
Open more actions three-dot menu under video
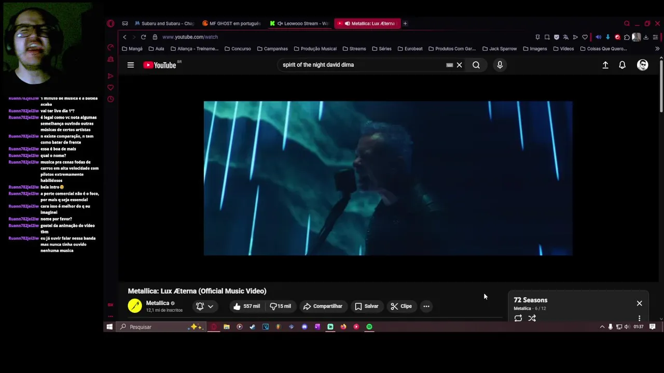426,306
